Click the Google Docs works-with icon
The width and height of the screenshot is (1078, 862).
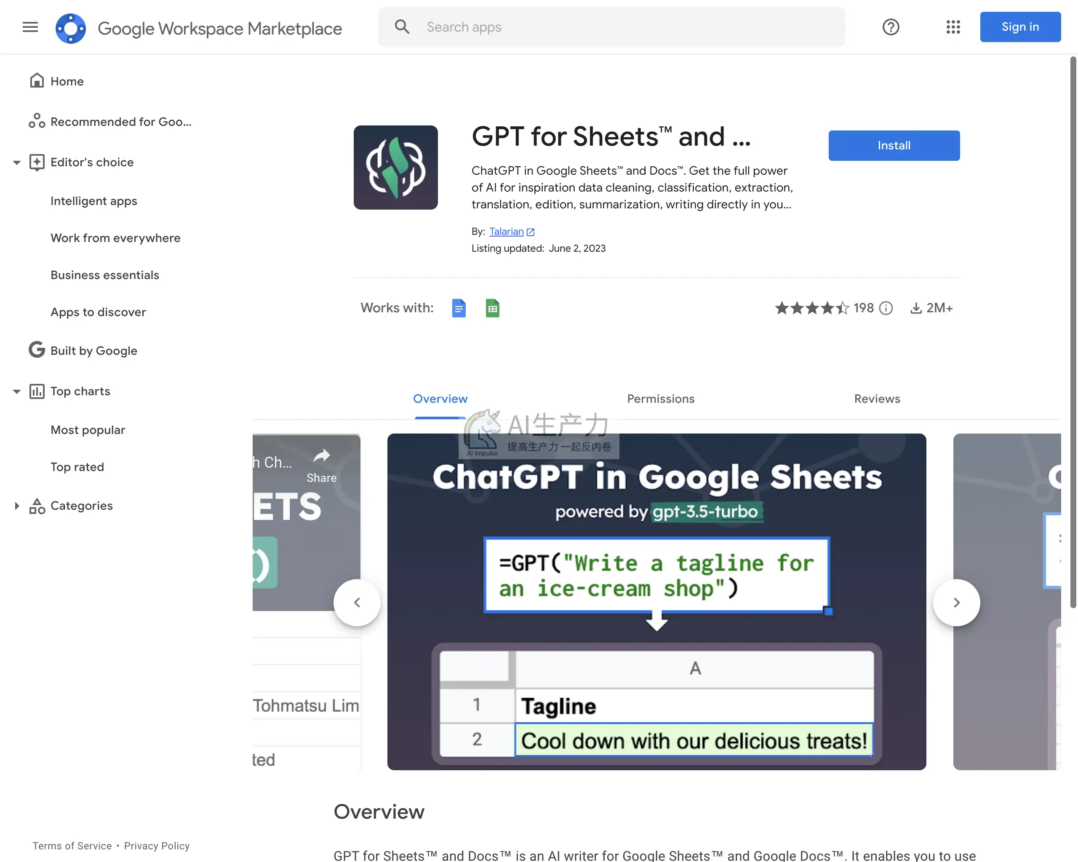(459, 308)
